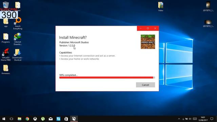Open Skype from the taskbar
This screenshot has width=217, height=122.
58,119
